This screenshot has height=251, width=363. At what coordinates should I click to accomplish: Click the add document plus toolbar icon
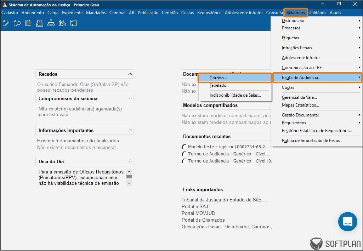(x=62, y=23)
